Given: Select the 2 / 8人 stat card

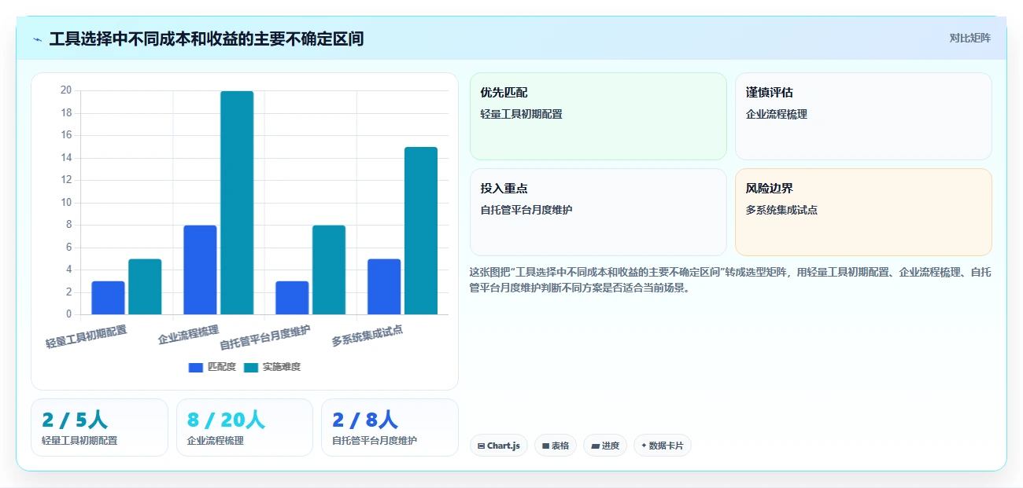Looking at the screenshot, I should point(390,427).
